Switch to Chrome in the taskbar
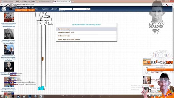This screenshot has height=98, width=174. pyautogui.click(x=7, y=96)
